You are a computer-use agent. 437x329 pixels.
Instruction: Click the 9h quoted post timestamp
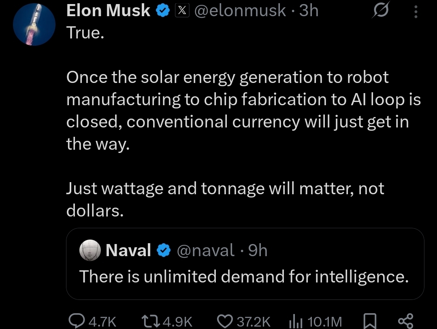point(258,251)
